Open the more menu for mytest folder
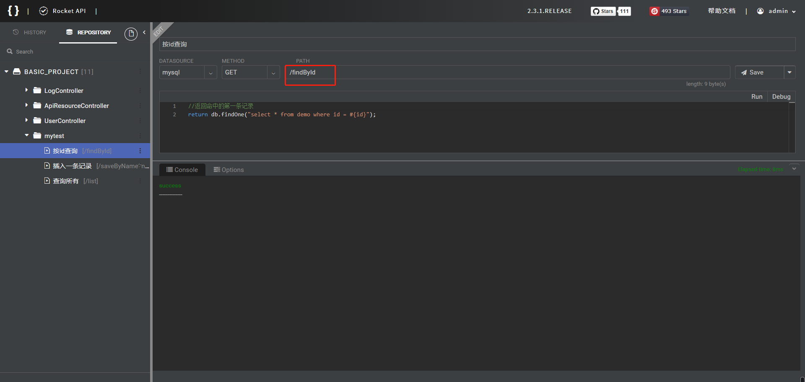 click(x=140, y=136)
